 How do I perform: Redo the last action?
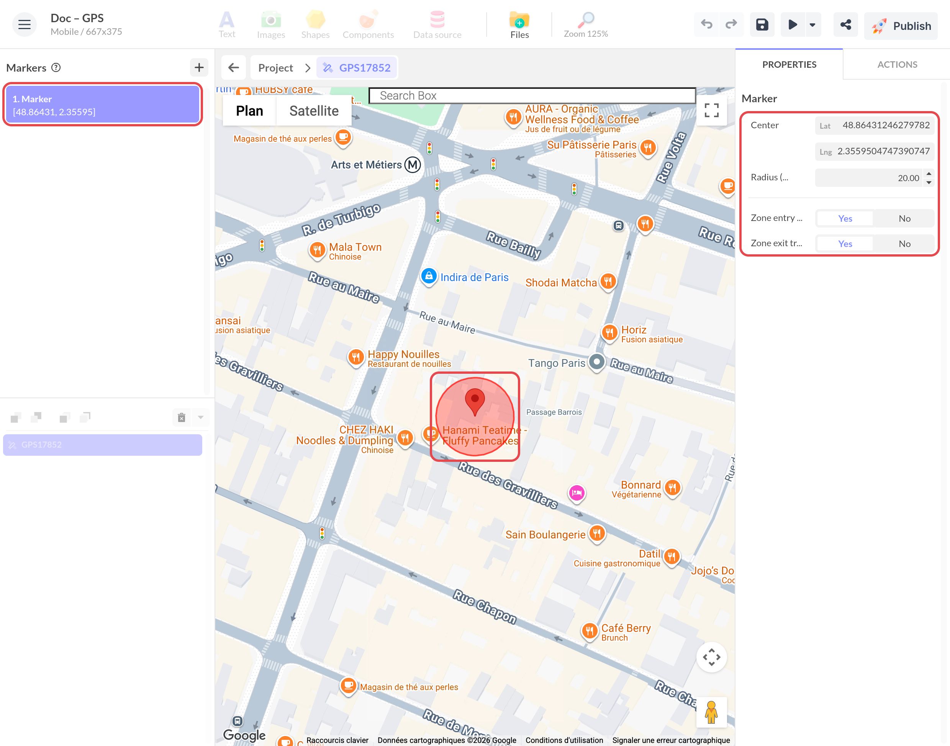[731, 25]
